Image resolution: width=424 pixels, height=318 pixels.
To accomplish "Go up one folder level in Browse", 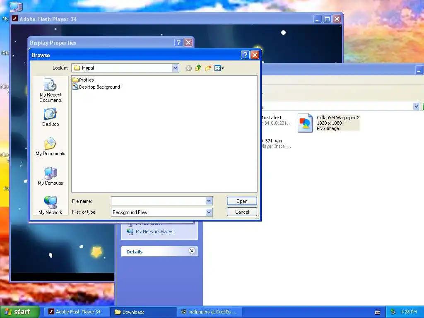I will [x=198, y=68].
